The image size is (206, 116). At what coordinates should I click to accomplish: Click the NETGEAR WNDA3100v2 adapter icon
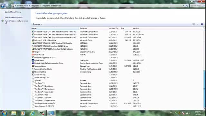pyautogui.click(x=33, y=49)
